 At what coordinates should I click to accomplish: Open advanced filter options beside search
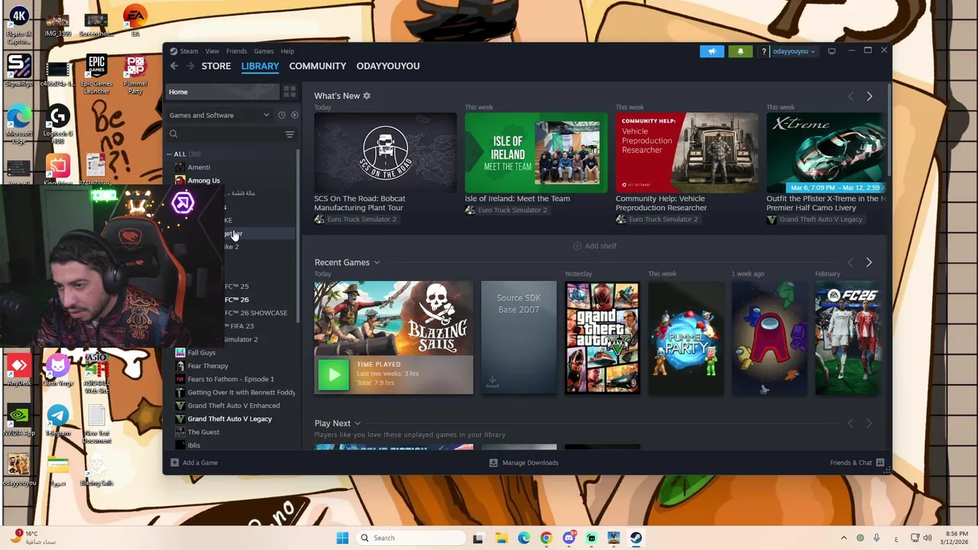pyautogui.click(x=290, y=134)
